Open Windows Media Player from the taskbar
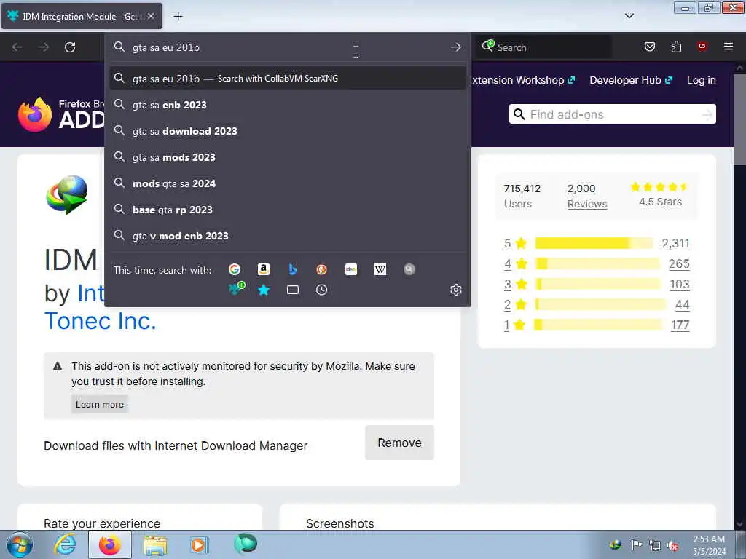746x559 pixels. [x=199, y=544]
